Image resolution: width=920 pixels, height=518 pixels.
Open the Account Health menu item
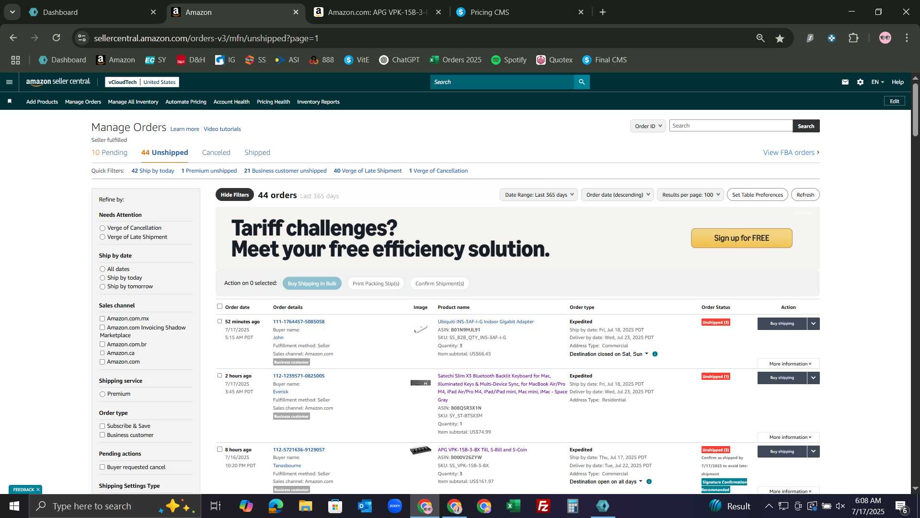pos(231,102)
